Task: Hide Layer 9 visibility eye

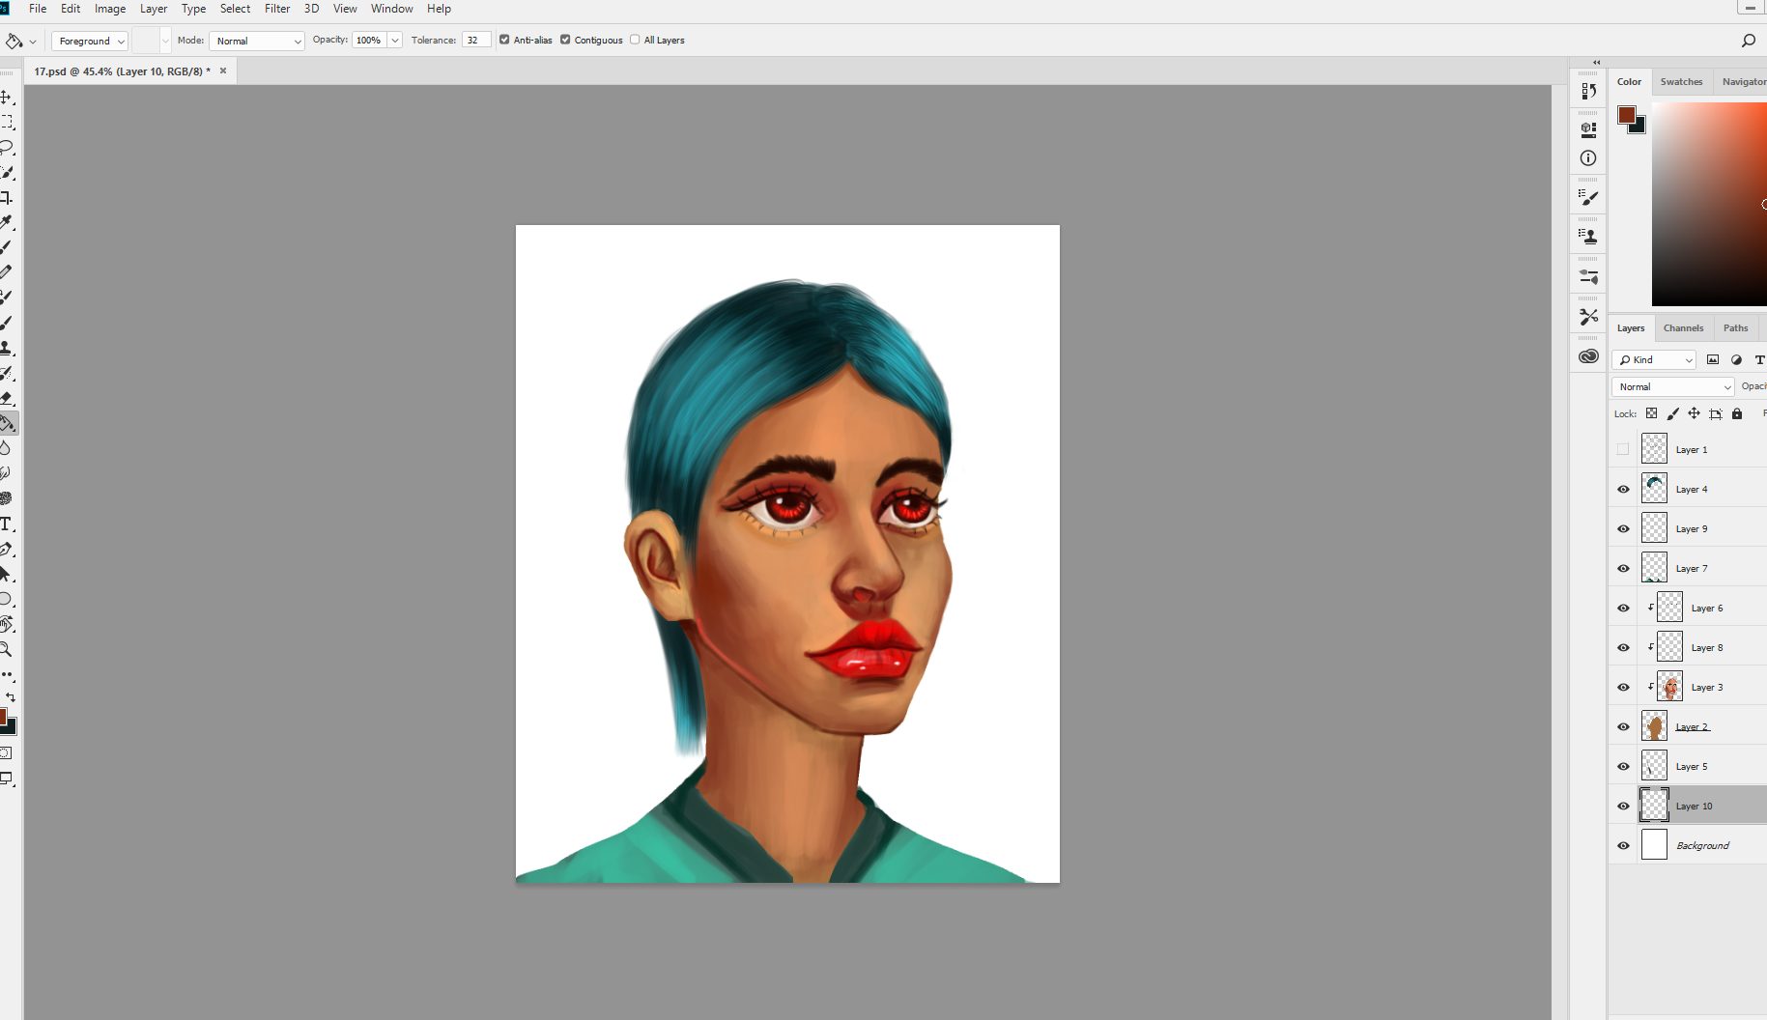Action: pyautogui.click(x=1623, y=528)
